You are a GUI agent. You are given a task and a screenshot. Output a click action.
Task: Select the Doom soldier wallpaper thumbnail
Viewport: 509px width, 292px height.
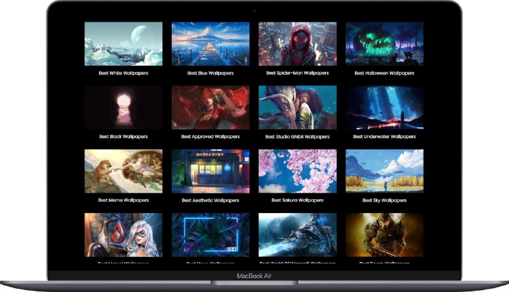pyautogui.click(x=384, y=235)
